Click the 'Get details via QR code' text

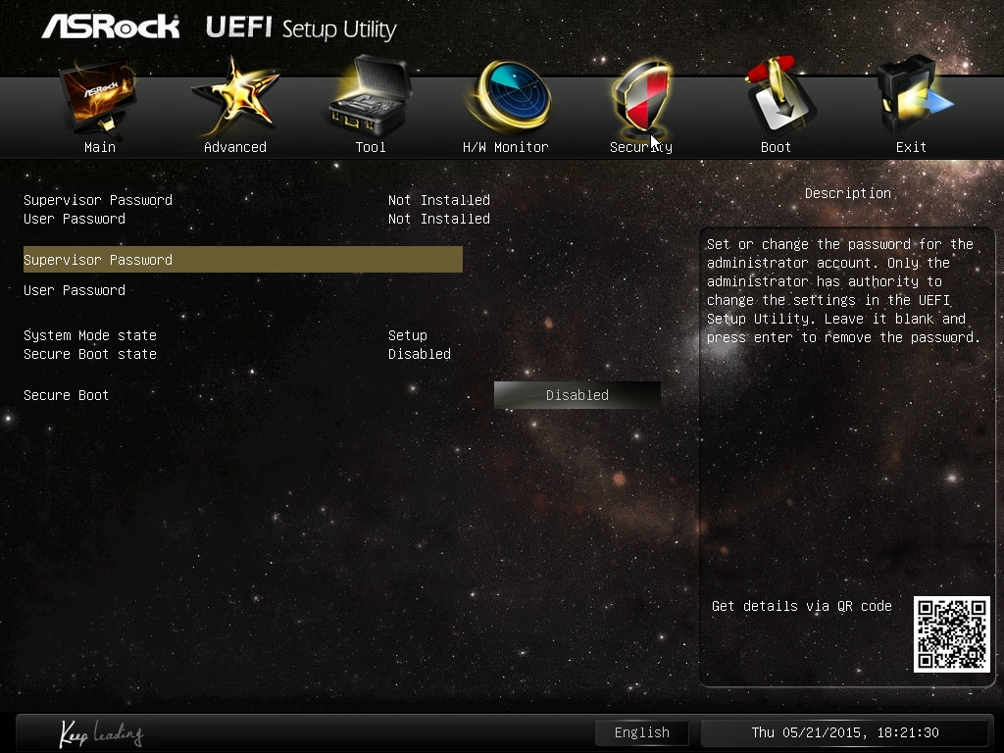coord(802,606)
